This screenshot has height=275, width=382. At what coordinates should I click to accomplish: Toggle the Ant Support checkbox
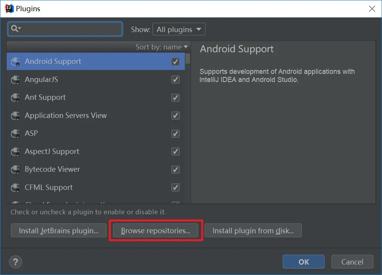pyautogui.click(x=176, y=97)
